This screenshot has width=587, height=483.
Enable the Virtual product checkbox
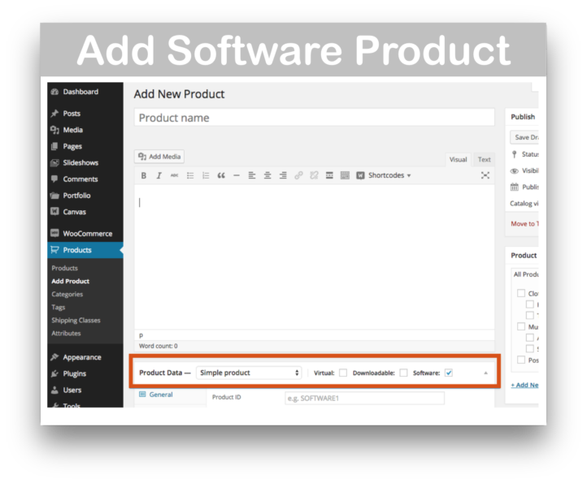[x=343, y=373]
